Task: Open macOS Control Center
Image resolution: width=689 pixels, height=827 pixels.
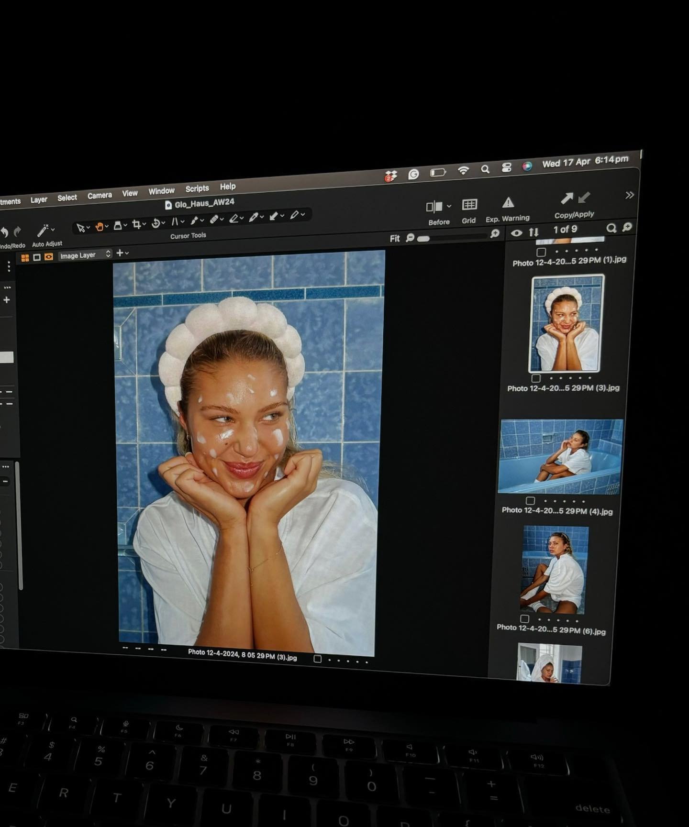Action: (x=506, y=167)
